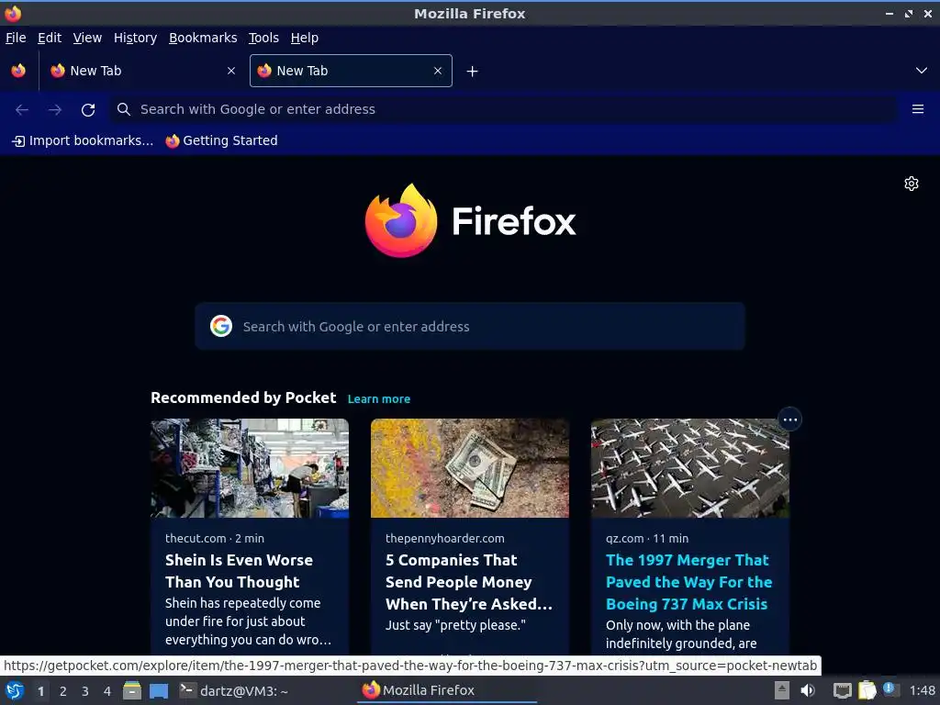This screenshot has width=940, height=705.
Task: Open the Edit menu
Action: [x=50, y=38]
